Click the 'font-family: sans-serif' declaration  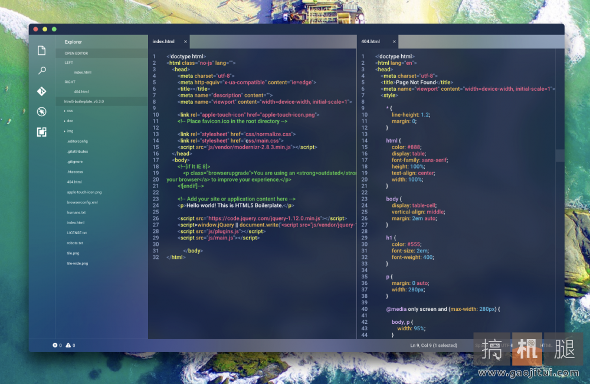pos(419,160)
